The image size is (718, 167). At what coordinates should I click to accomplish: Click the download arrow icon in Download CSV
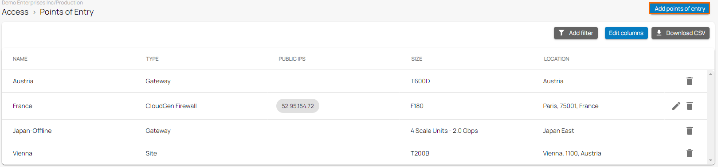tap(659, 33)
